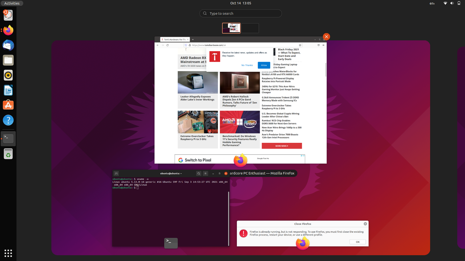465x261 pixels.
Task: Open Black Friday 2021 headline
Action: click(x=289, y=54)
